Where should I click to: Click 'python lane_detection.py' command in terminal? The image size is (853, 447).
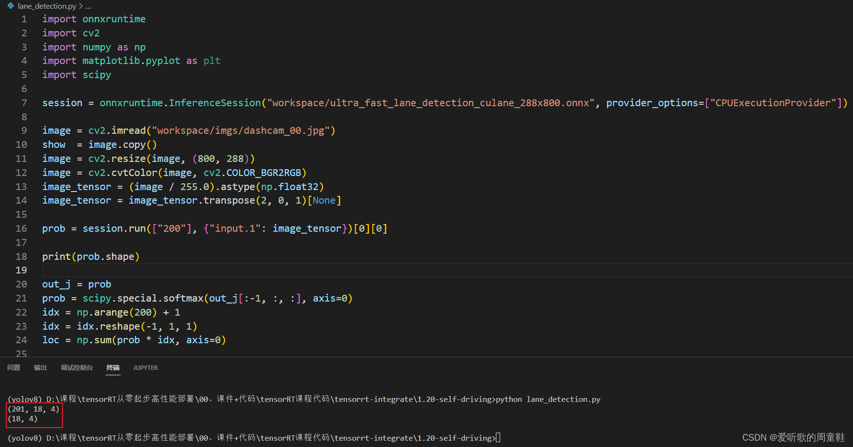click(548, 399)
